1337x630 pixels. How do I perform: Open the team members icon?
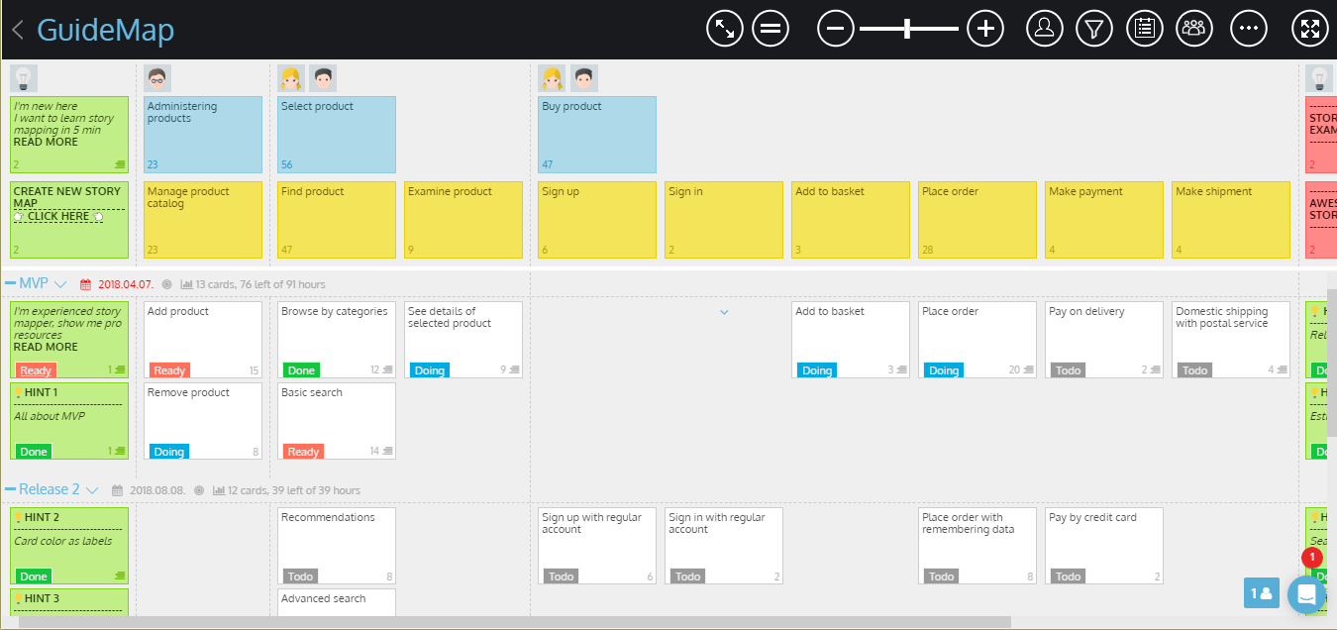click(x=1194, y=29)
